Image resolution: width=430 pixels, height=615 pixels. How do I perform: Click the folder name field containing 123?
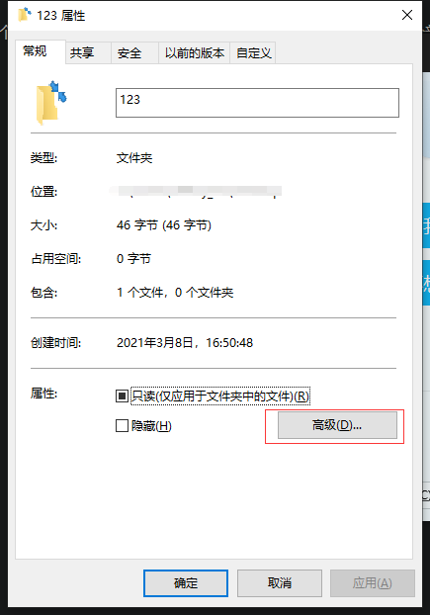click(257, 103)
